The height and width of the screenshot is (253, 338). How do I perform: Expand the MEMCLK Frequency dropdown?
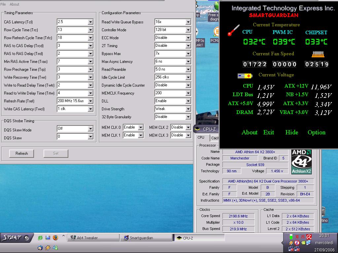click(x=188, y=93)
